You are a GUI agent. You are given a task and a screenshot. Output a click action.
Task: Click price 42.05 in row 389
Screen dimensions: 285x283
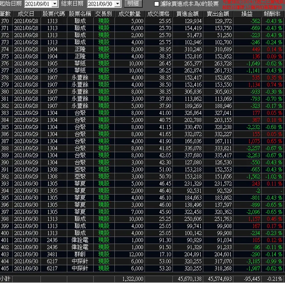pos(165,155)
